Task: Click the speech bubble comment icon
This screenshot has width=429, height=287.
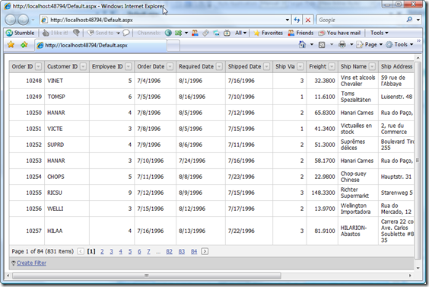Action: (x=126, y=33)
